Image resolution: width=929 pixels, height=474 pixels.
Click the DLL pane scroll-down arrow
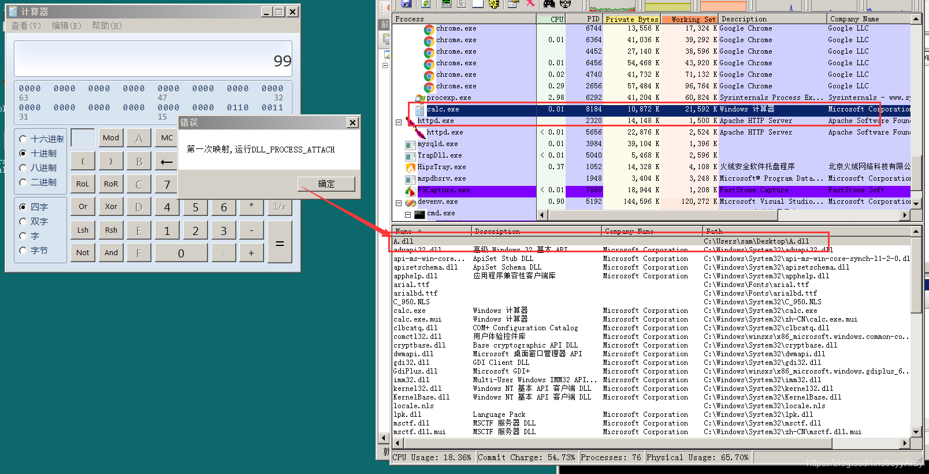pos(916,432)
